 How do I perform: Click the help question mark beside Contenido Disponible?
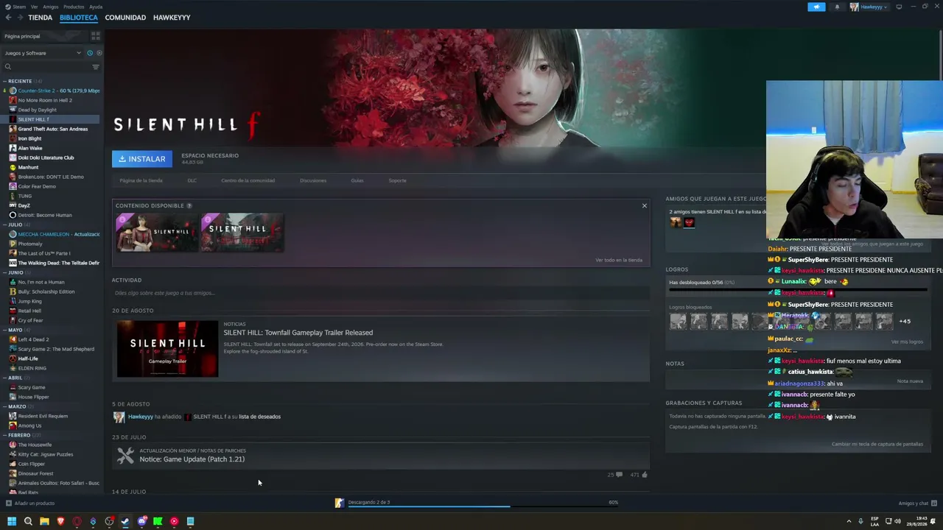pyautogui.click(x=189, y=206)
